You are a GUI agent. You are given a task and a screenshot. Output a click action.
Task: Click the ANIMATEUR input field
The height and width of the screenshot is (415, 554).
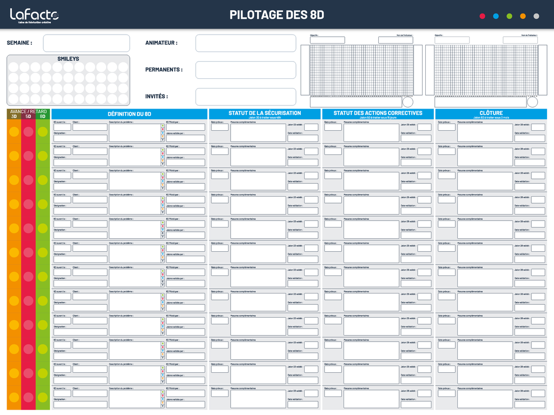pyautogui.click(x=246, y=43)
